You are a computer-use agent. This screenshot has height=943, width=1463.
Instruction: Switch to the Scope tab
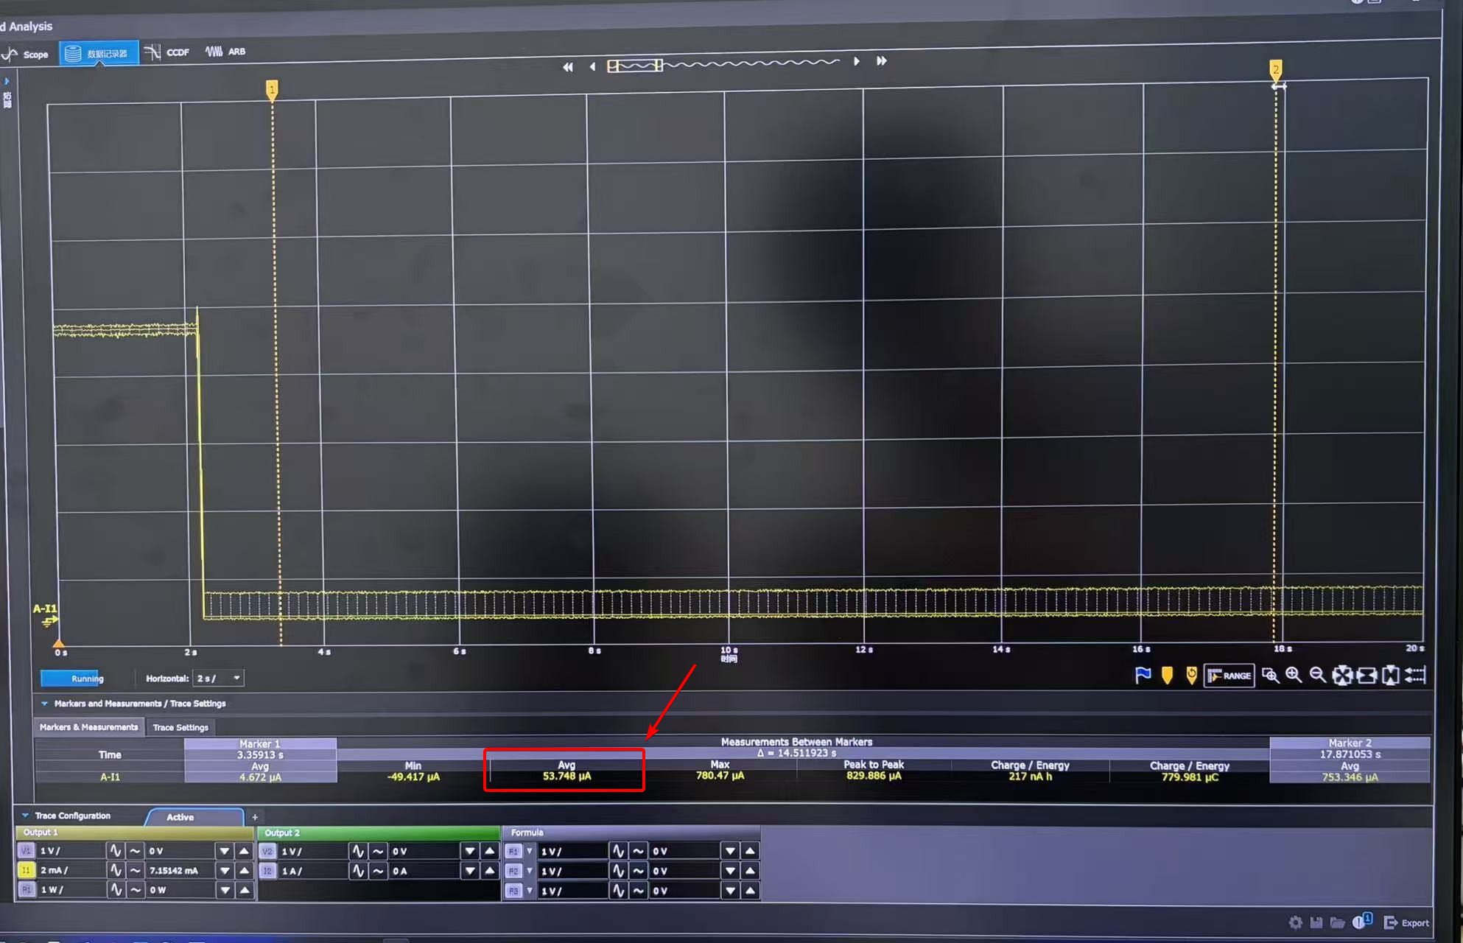(x=27, y=55)
